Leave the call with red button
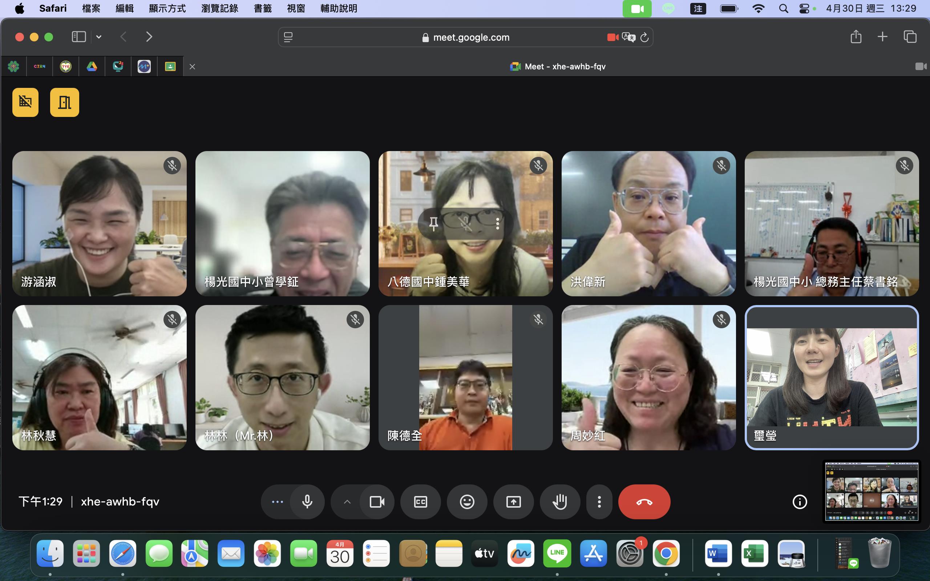The width and height of the screenshot is (930, 581). (x=644, y=502)
